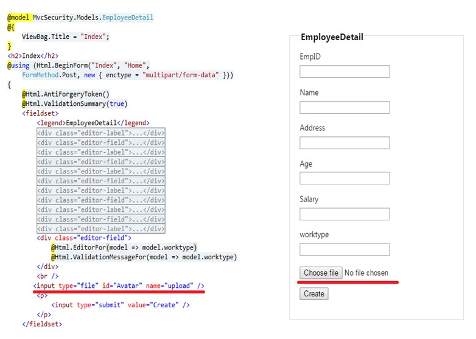Click the @Html.EditorFor model.worktype line
Image resolution: width=476 pixels, height=339 pixels.
point(124,247)
